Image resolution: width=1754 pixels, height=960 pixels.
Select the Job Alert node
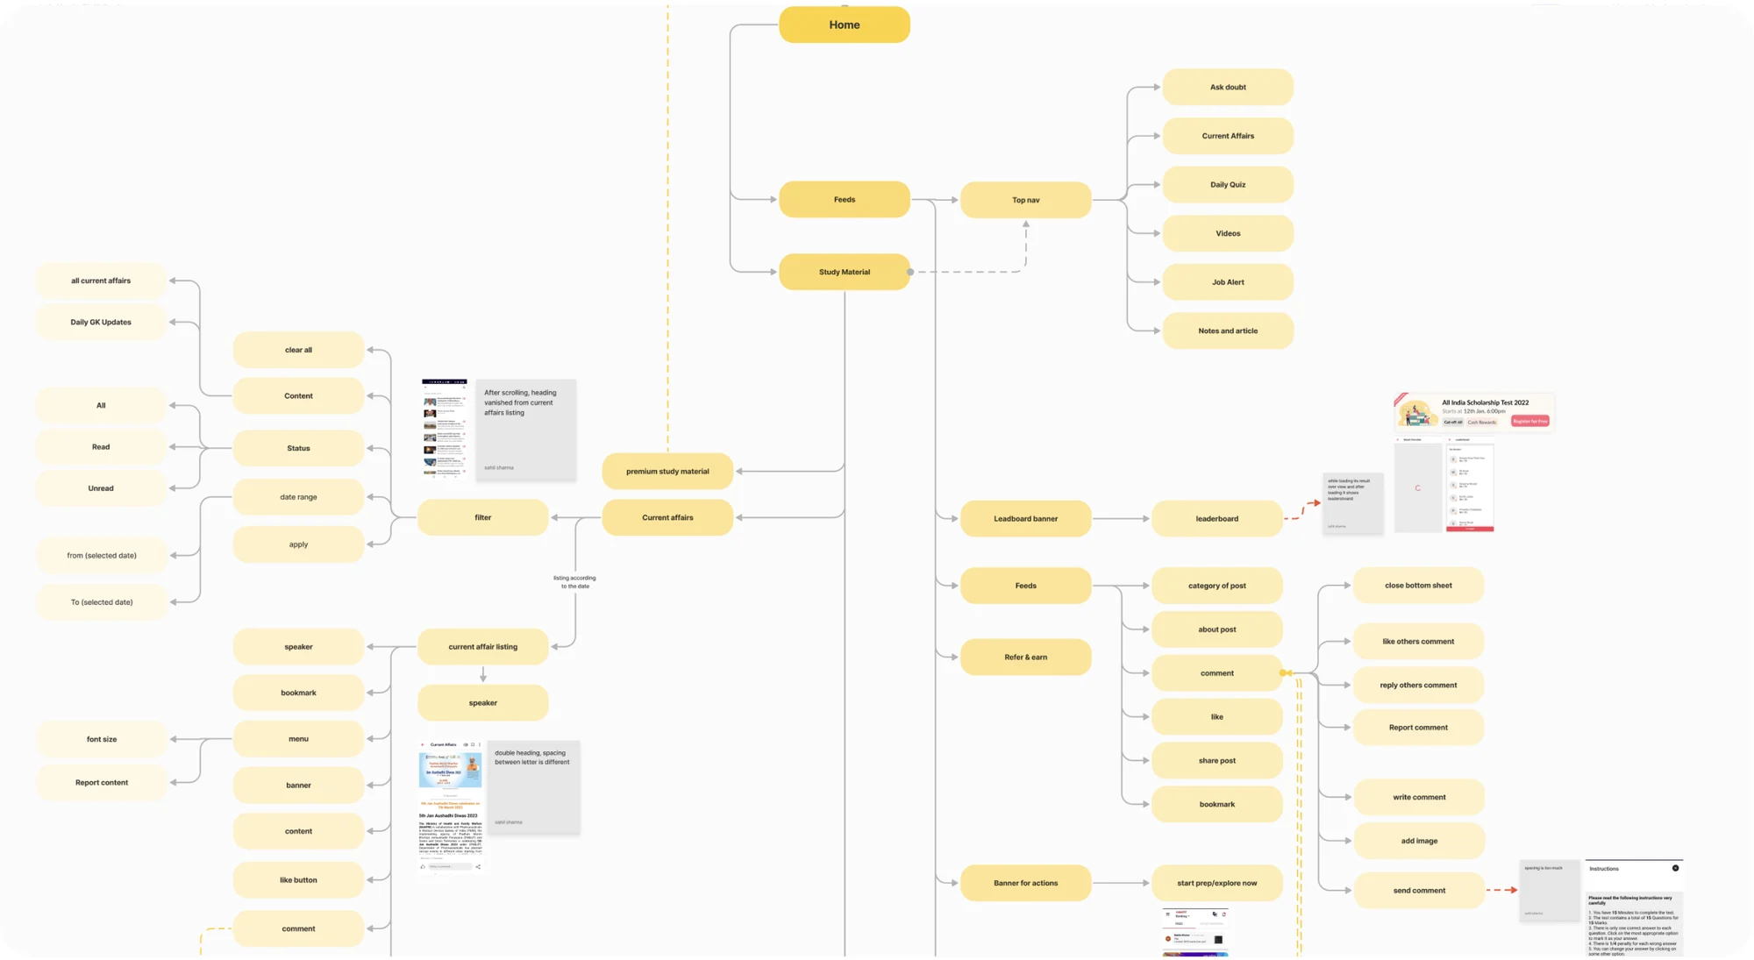pyautogui.click(x=1227, y=281)
